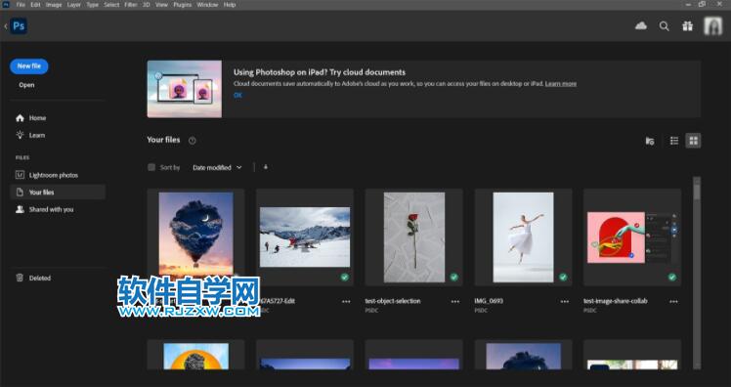Click the New file button
This screenshot has height=387, width=731.
(x=29, y=66)
